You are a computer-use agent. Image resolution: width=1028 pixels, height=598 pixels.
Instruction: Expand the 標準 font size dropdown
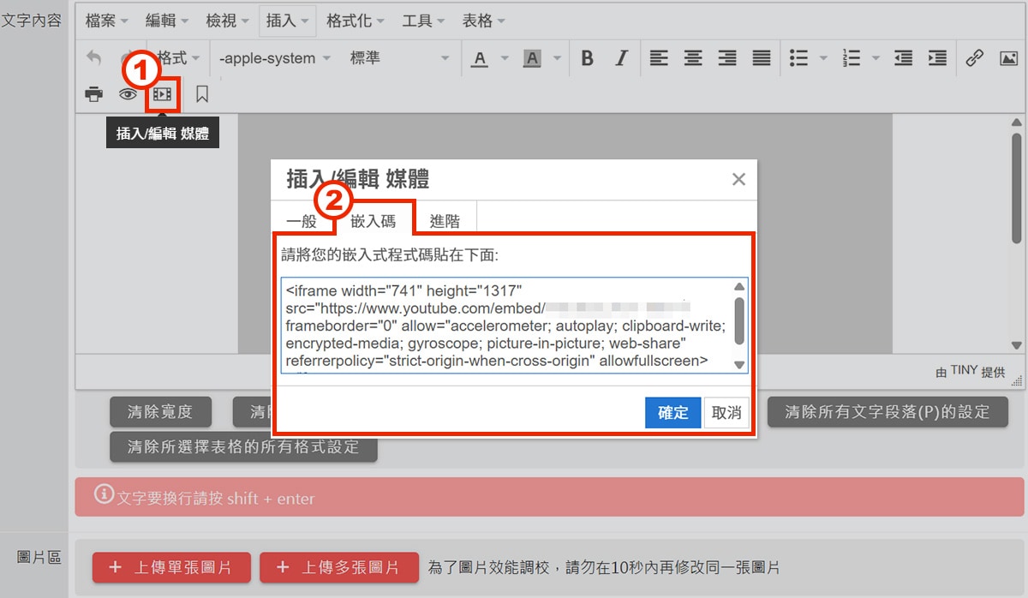pyautogui.click(x=398, y=58)
